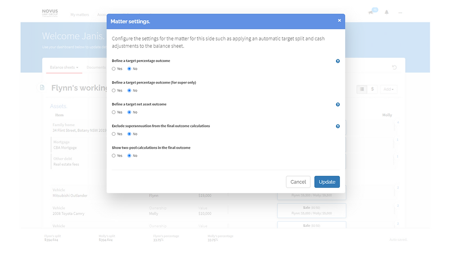Close the Matter settings dialog

[339, 20]
